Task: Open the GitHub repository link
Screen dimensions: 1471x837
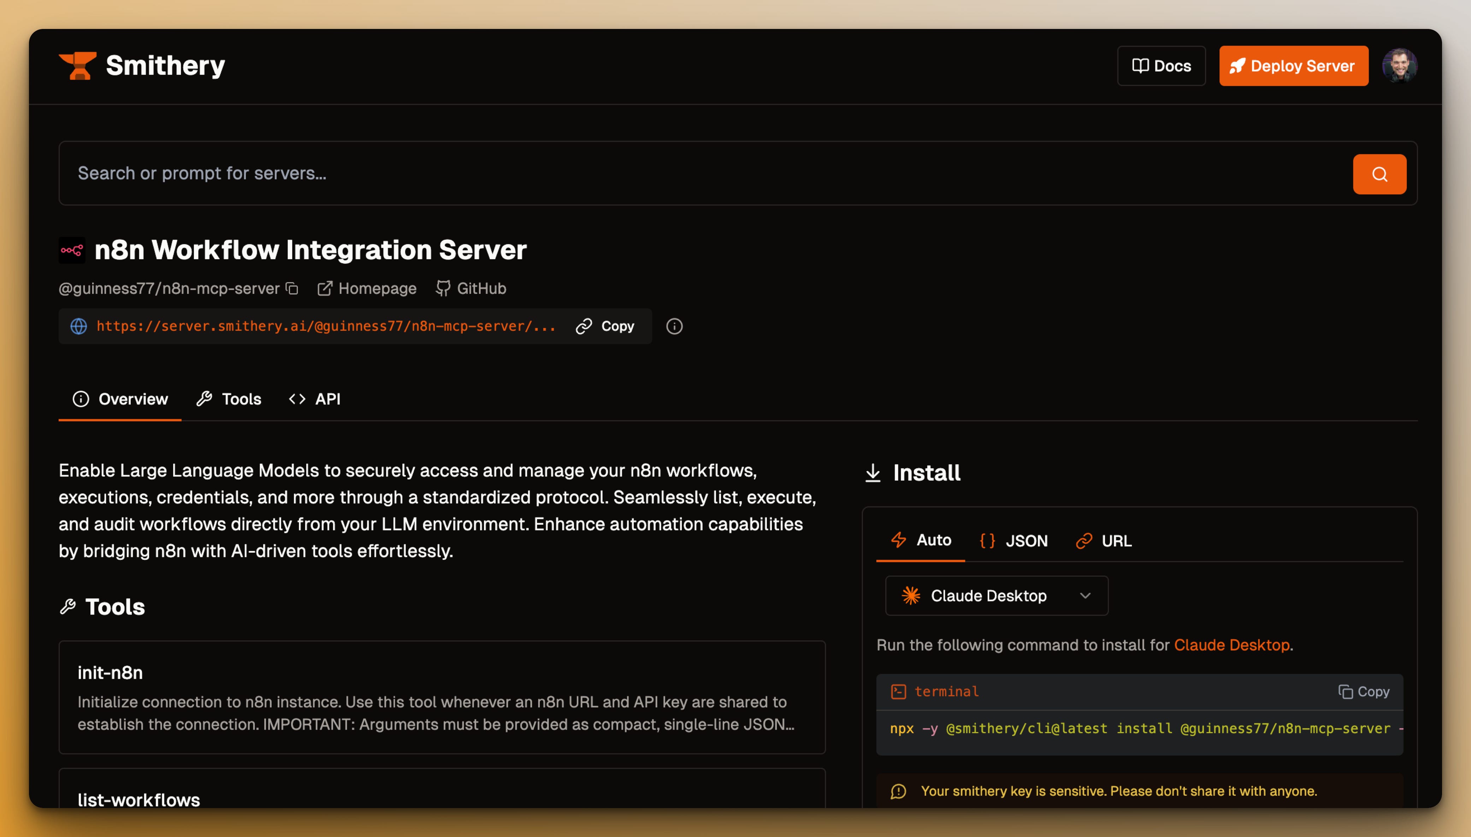Action: pyautogui.click(x=471, y=289)
